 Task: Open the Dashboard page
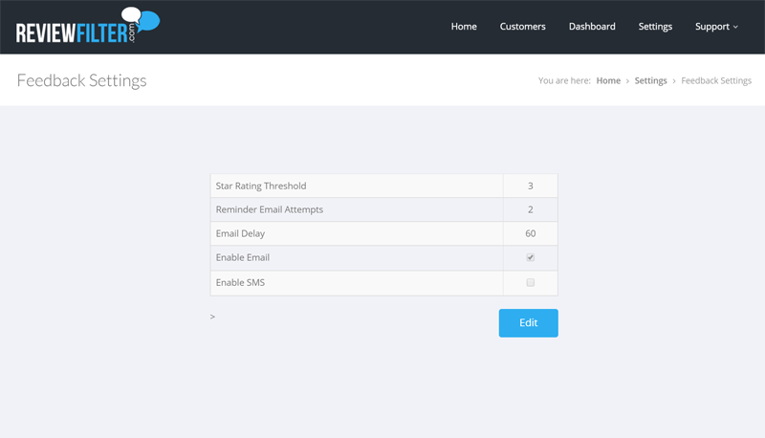click(592, 27)
